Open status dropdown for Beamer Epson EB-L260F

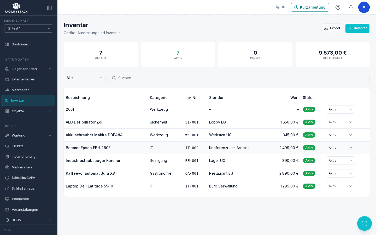point(340,148)
